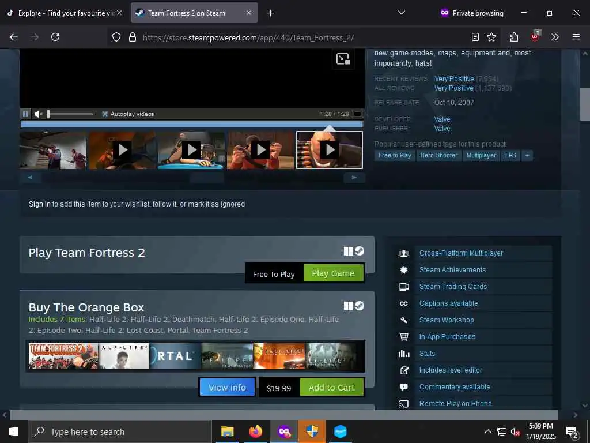The width and height of the screenshot is (590, 443).
Task: Open a new browser tab
Action: [x=271, y=13]
